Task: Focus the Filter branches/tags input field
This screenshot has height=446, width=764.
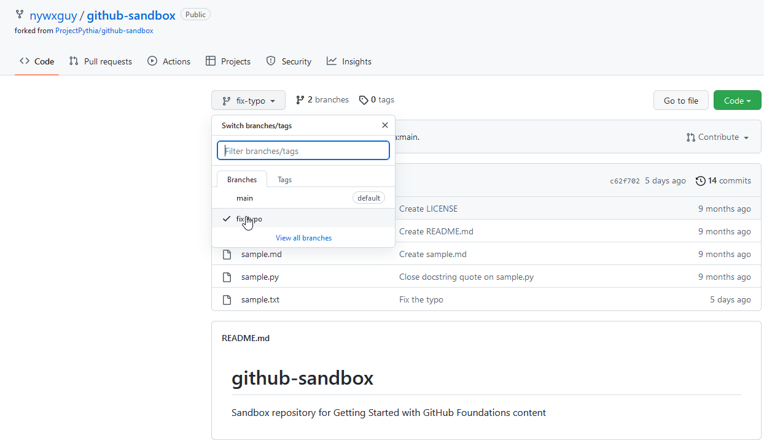Action: [303, 151]
